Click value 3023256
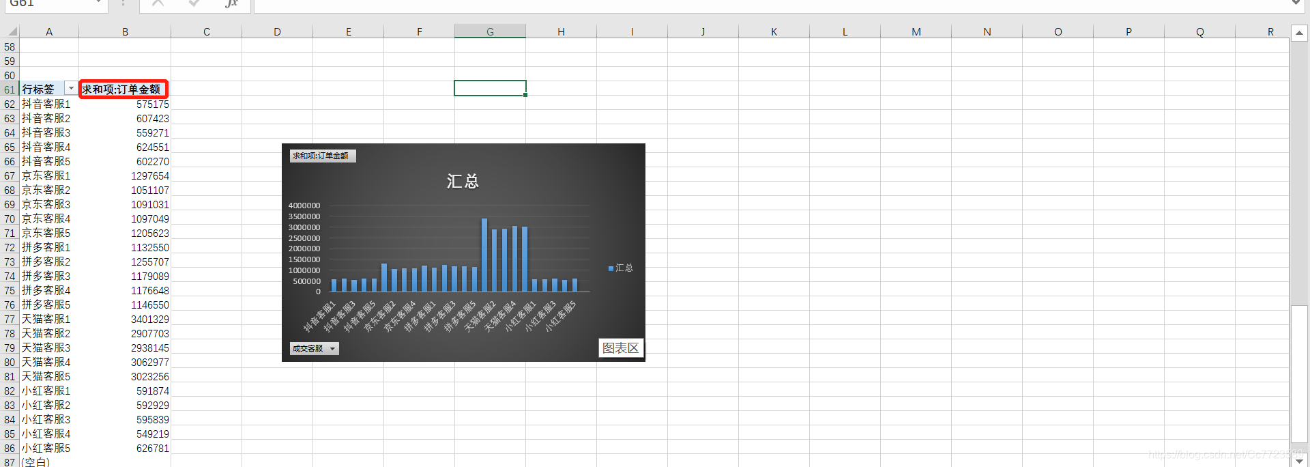The width and height of the screenshot is (1310, 467). tap(150, 377)
